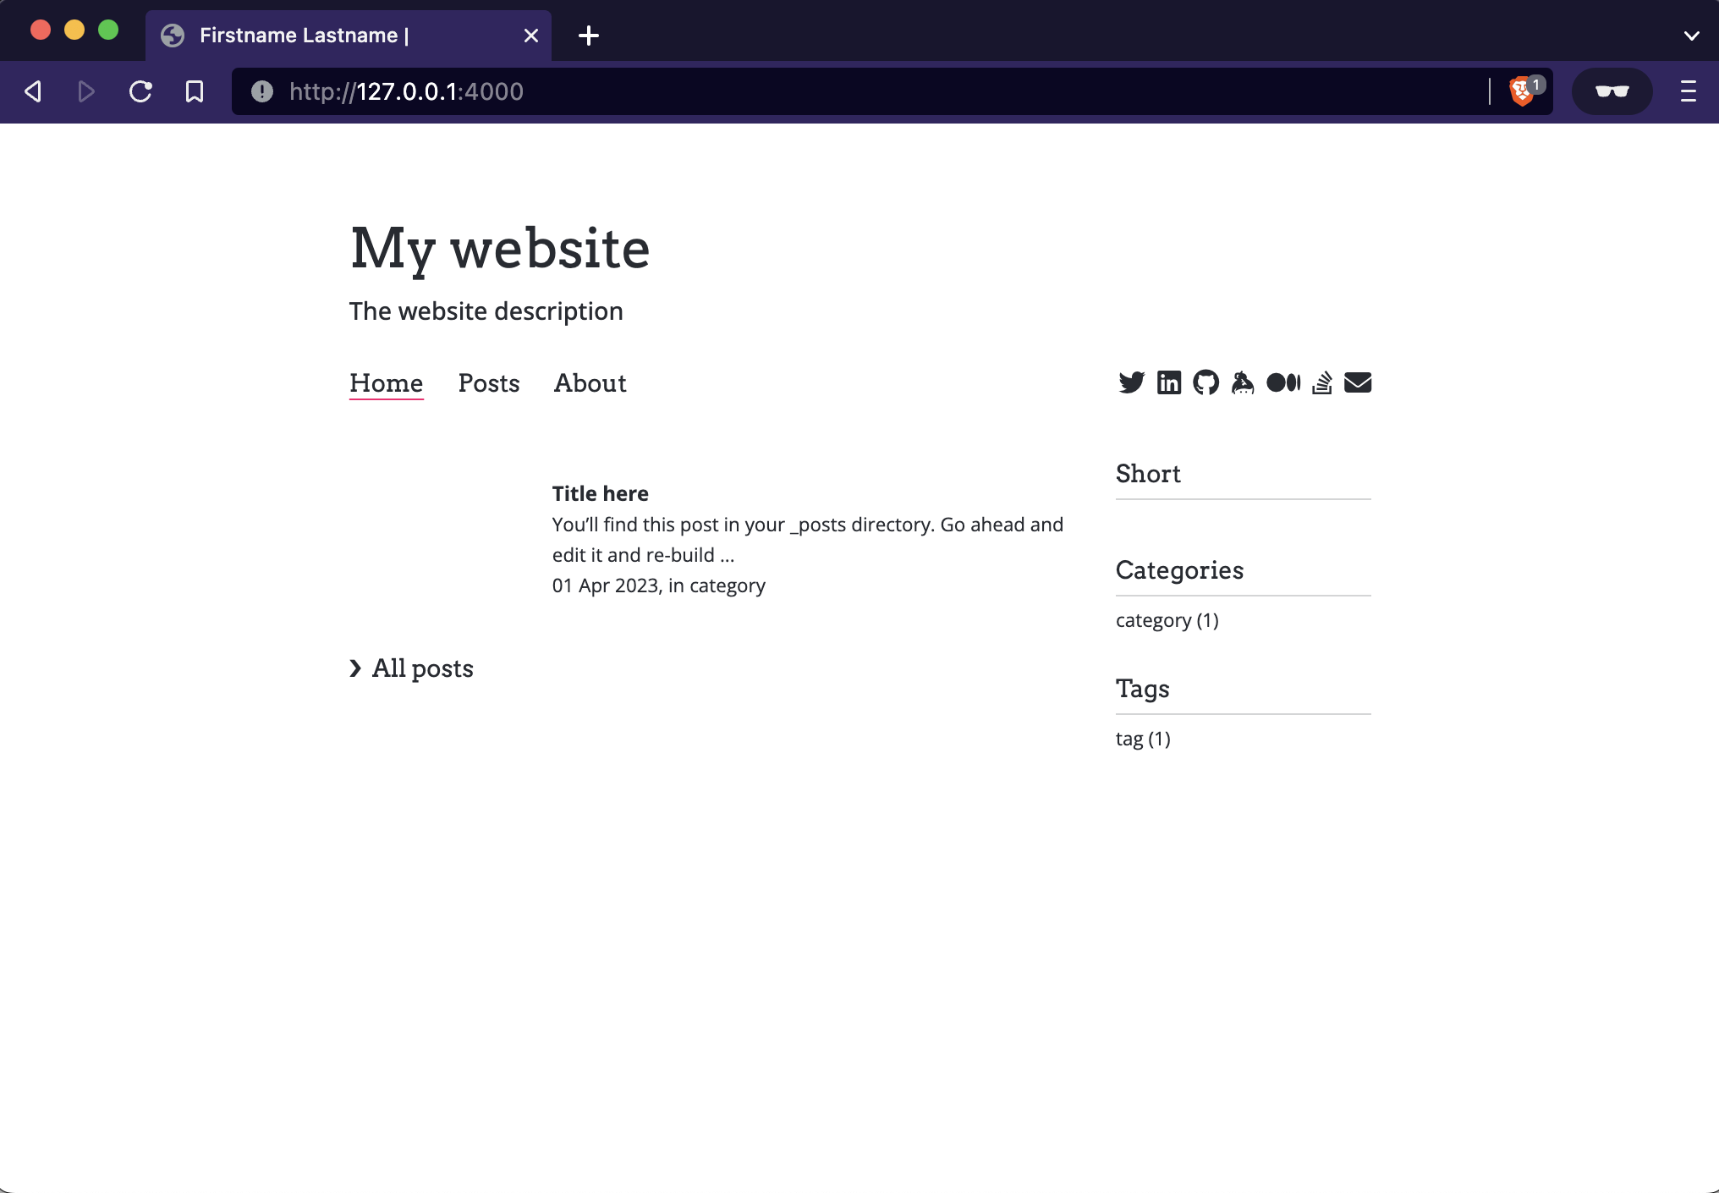The height and width of the screenshot is (1193, 1719).
Task: Click the Medium social icon
Action: pyautogui.click(x=1282, y=382)
